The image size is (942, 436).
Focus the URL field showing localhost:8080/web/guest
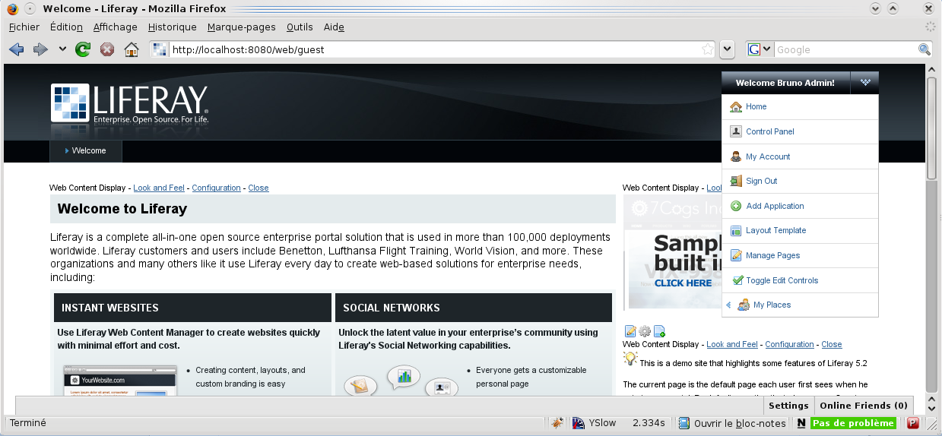coord(433,49)
